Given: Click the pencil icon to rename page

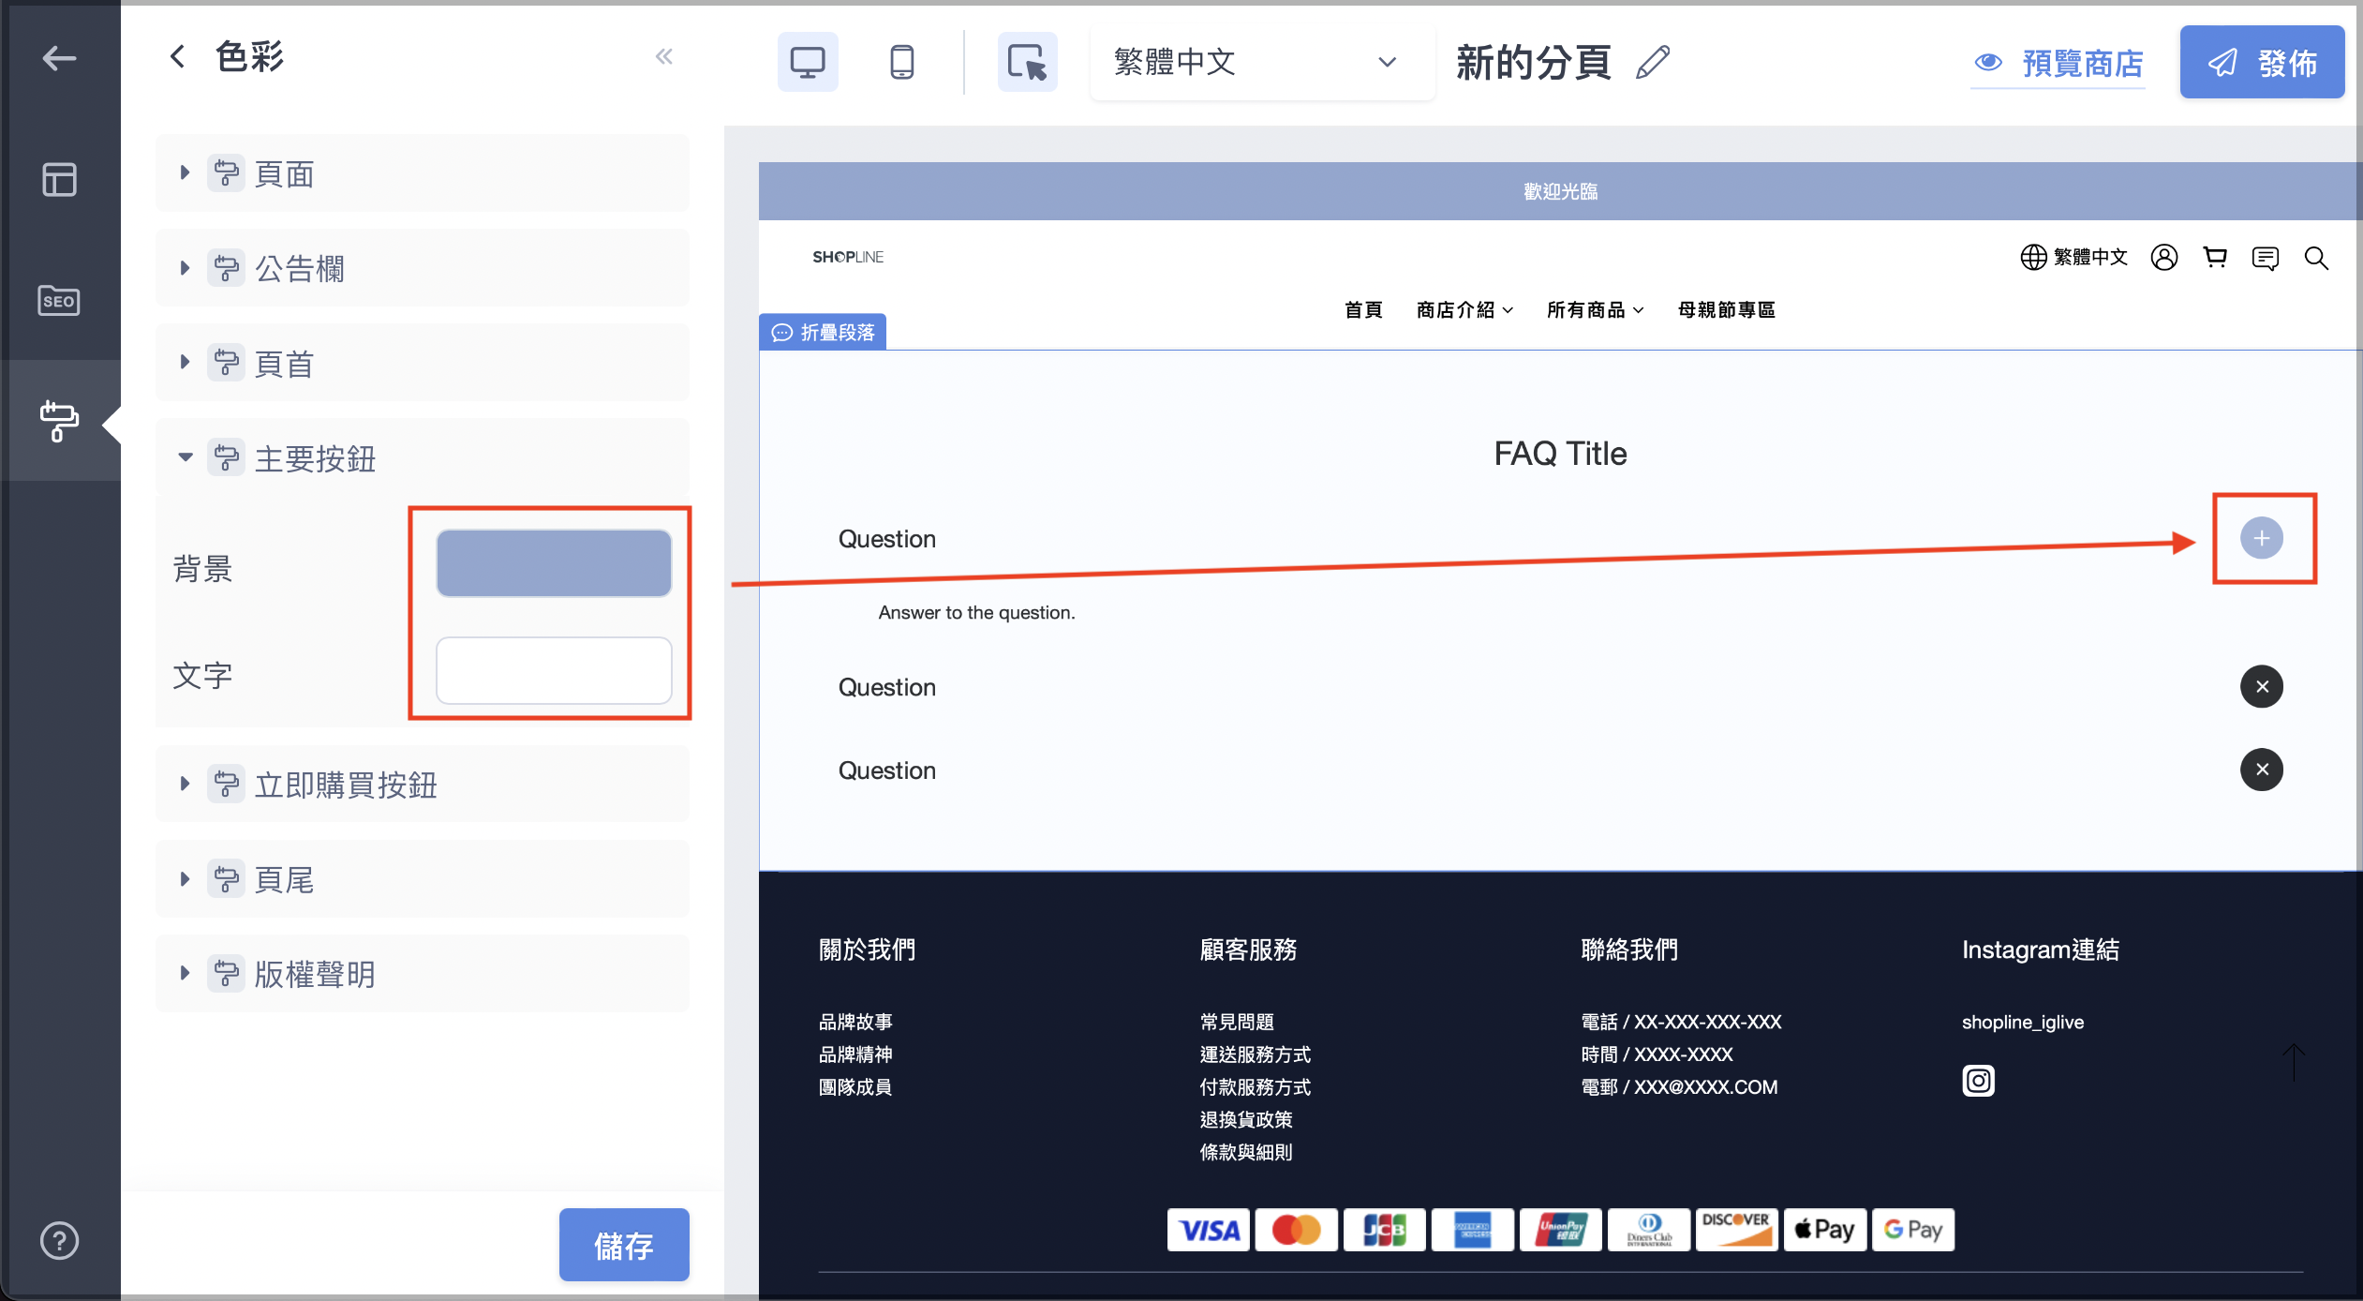Looking at the screenshot, I should coord(1653,63).
